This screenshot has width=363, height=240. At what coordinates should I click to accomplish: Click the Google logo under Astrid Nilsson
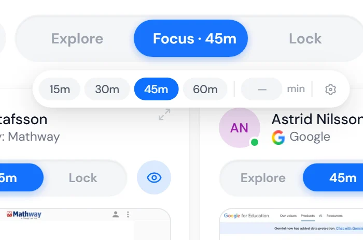coord(278,138)
